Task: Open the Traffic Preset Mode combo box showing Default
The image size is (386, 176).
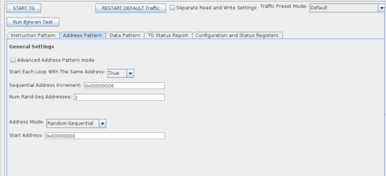Action: [x=343, y=8]
